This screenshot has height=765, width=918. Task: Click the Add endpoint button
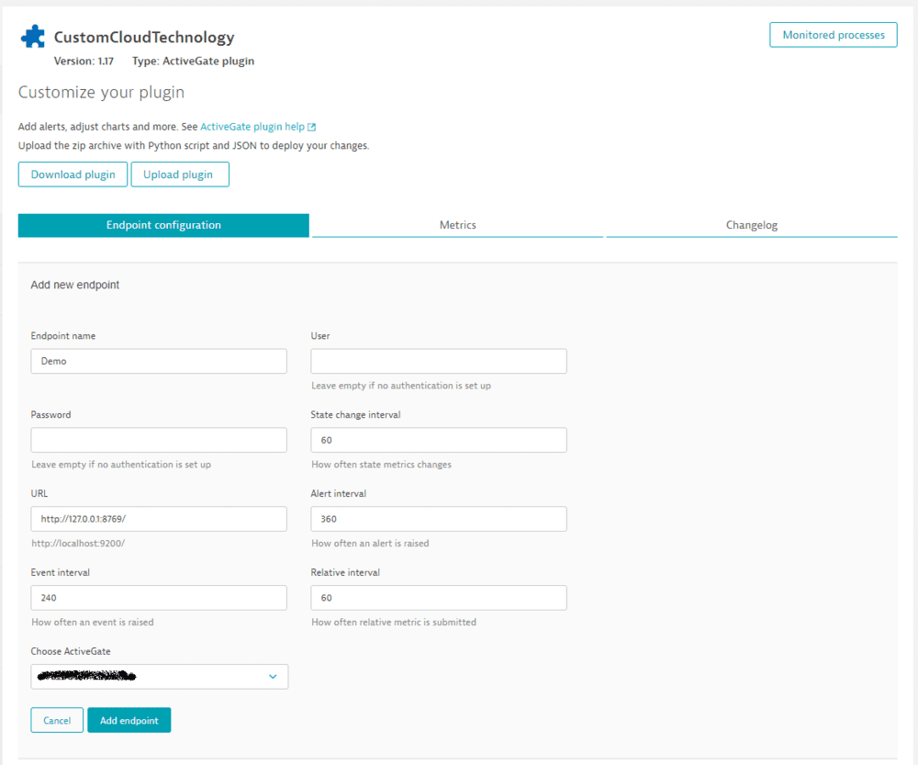(129, 720)
